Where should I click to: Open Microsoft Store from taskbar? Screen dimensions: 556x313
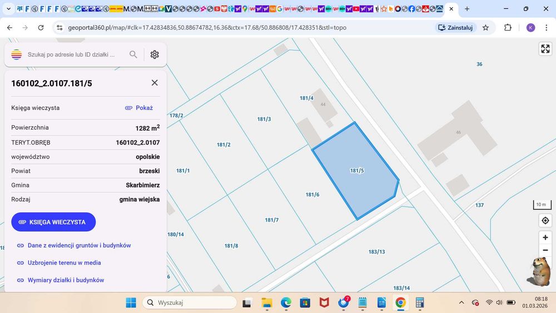click(x=305, y=303)
